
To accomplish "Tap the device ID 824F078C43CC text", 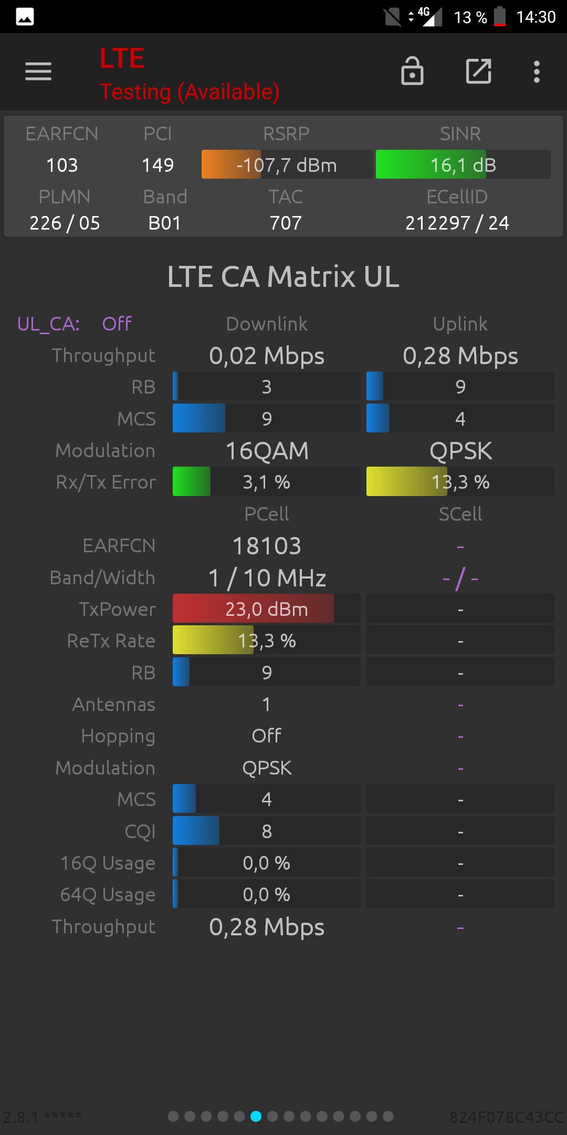I will [507, 1117].
